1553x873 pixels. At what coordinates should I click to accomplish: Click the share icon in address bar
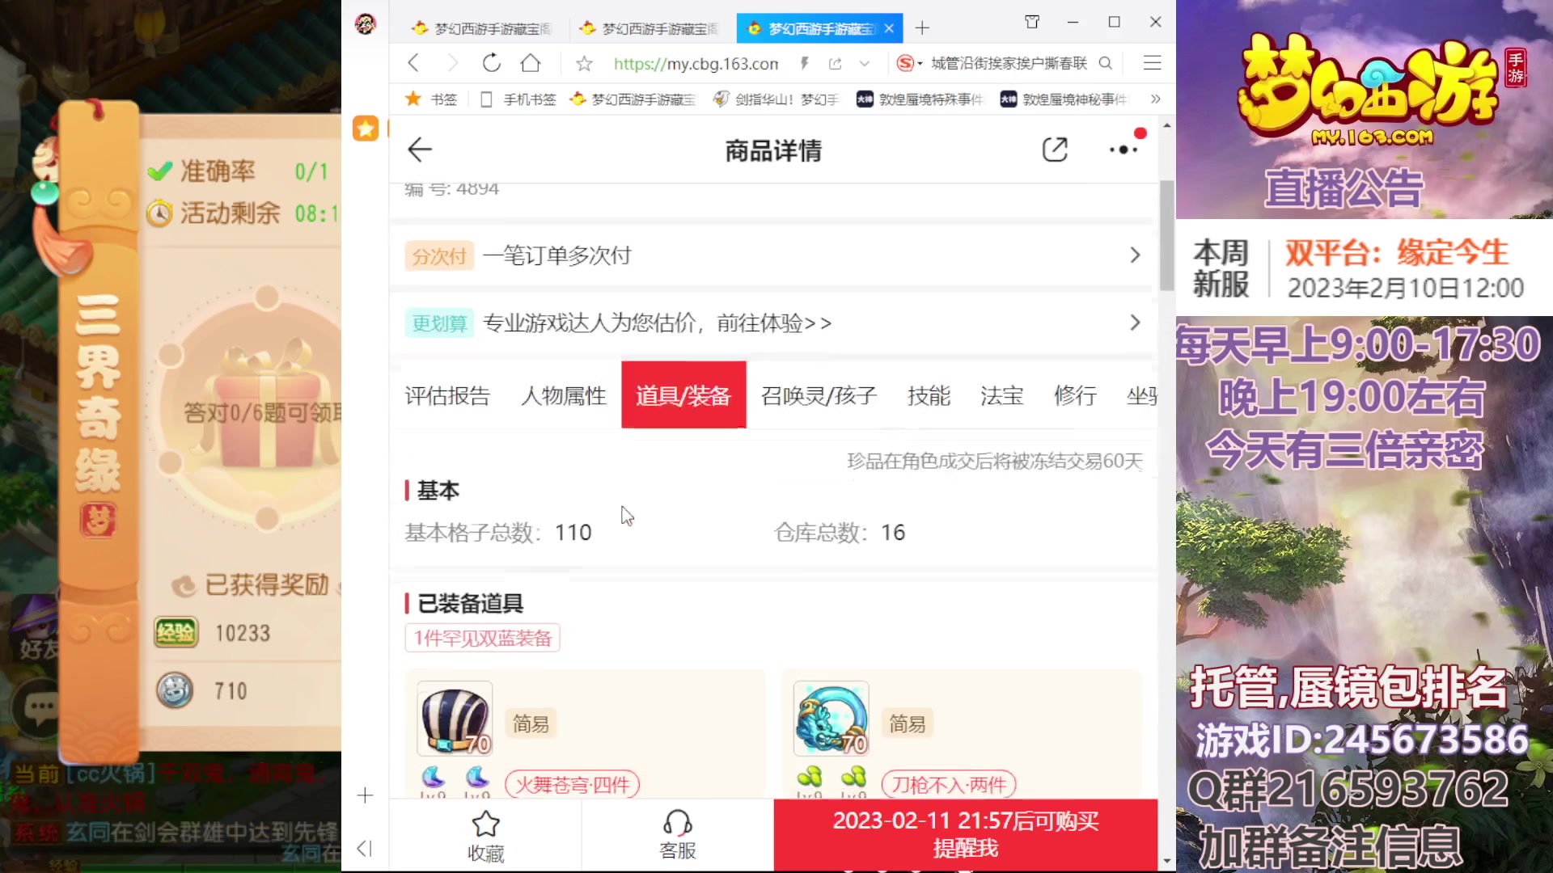[836, 63]
